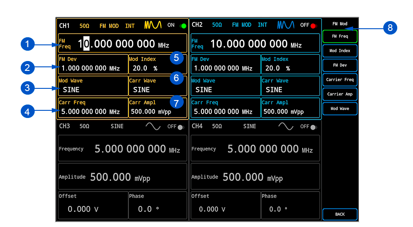Edit the CH2 Carr Ampl field
Viewport: 413px width, 227px height.
[x=290, y=108]
